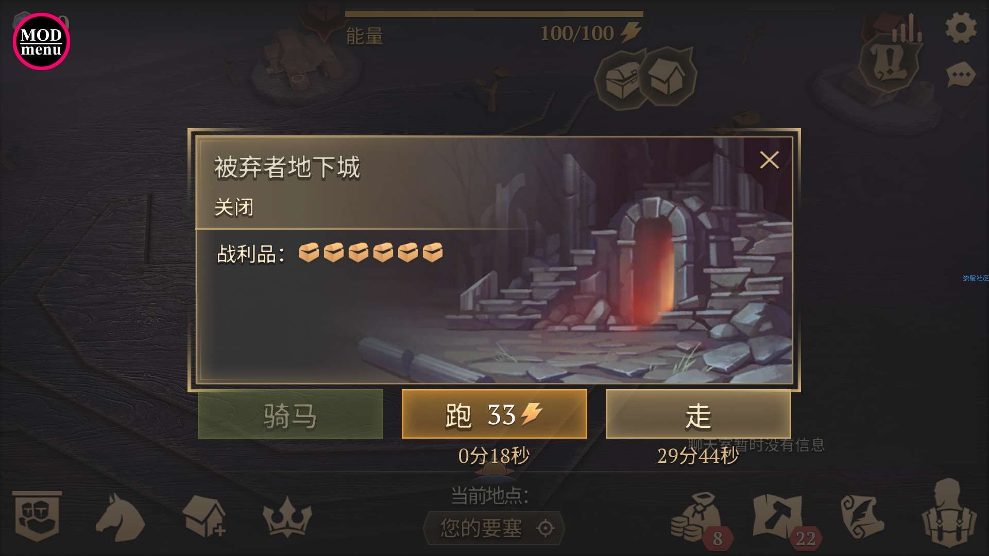Open the crown rankings icon

[287, 516]
